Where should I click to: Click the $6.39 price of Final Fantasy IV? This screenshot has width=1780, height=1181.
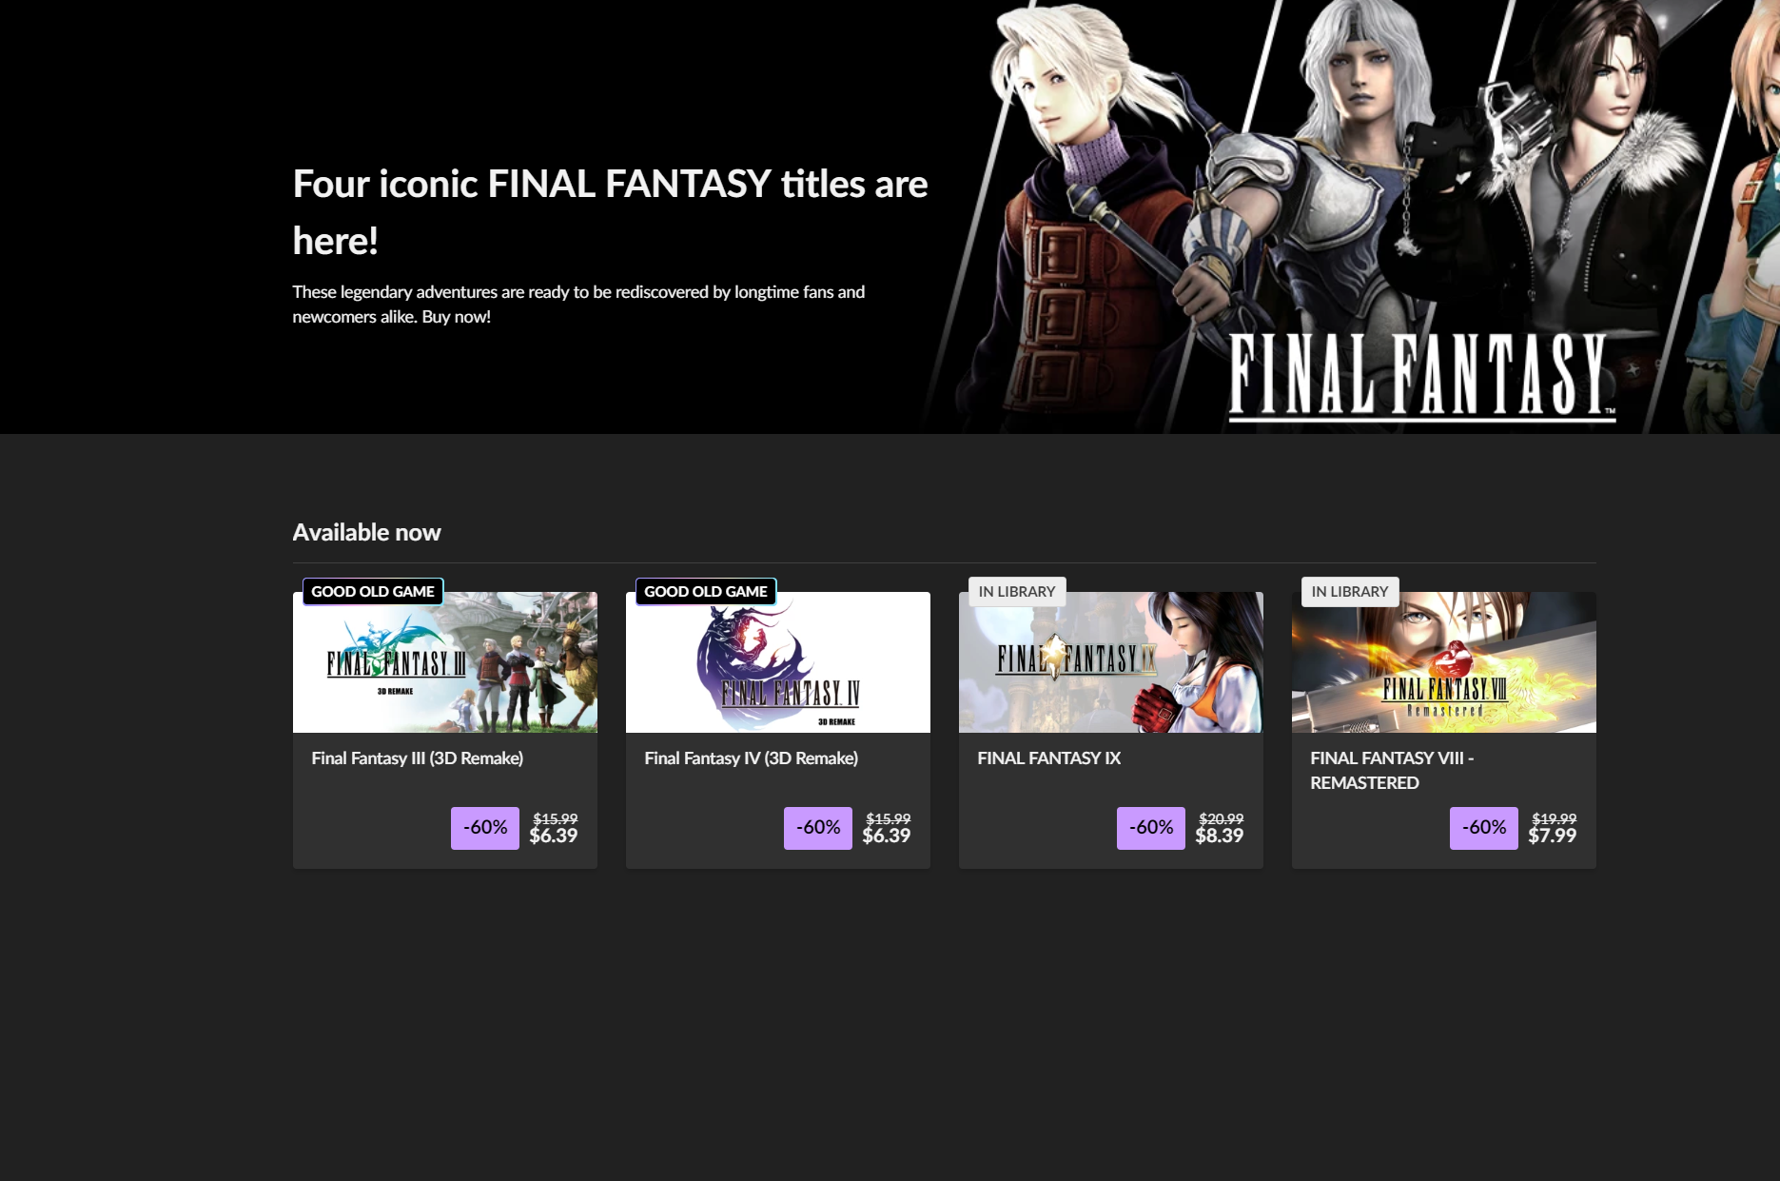887,837
